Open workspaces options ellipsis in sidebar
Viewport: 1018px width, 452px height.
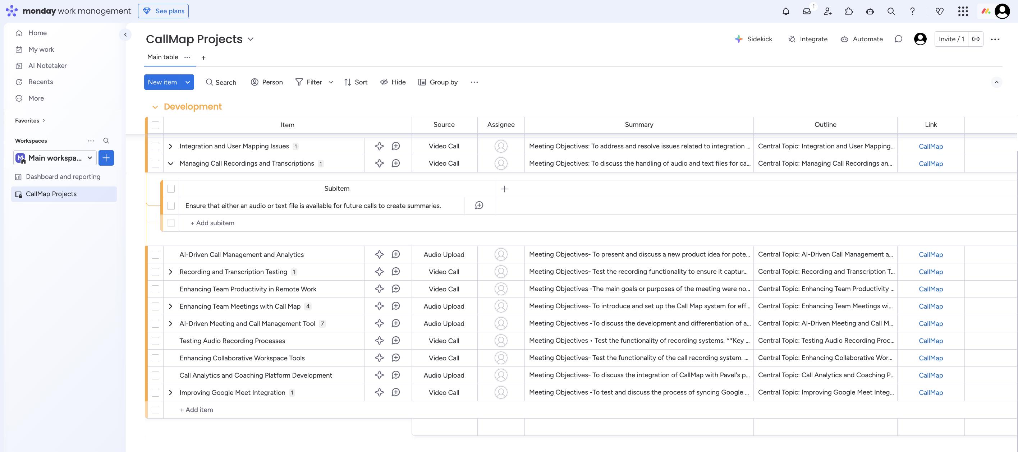[91, 140]
